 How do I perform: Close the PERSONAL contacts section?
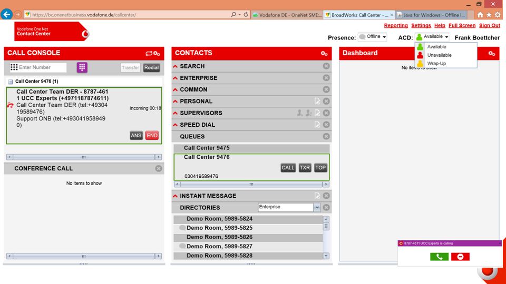point(326,101)
